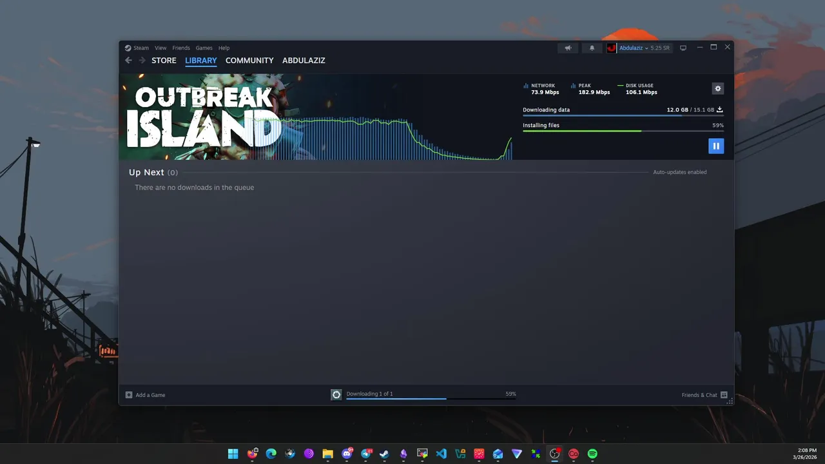Switch to Big Picture mode monitor icon
This screenshot has height=464, width=825.
[x=683, y=48]
